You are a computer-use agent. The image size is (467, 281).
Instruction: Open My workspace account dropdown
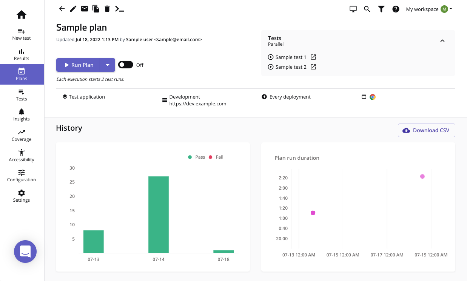pyautogui.click(x=429, y=9)
